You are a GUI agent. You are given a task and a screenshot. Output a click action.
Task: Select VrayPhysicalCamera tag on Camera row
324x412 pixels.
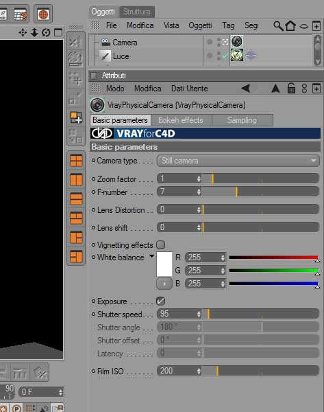[x=237, y=41]
